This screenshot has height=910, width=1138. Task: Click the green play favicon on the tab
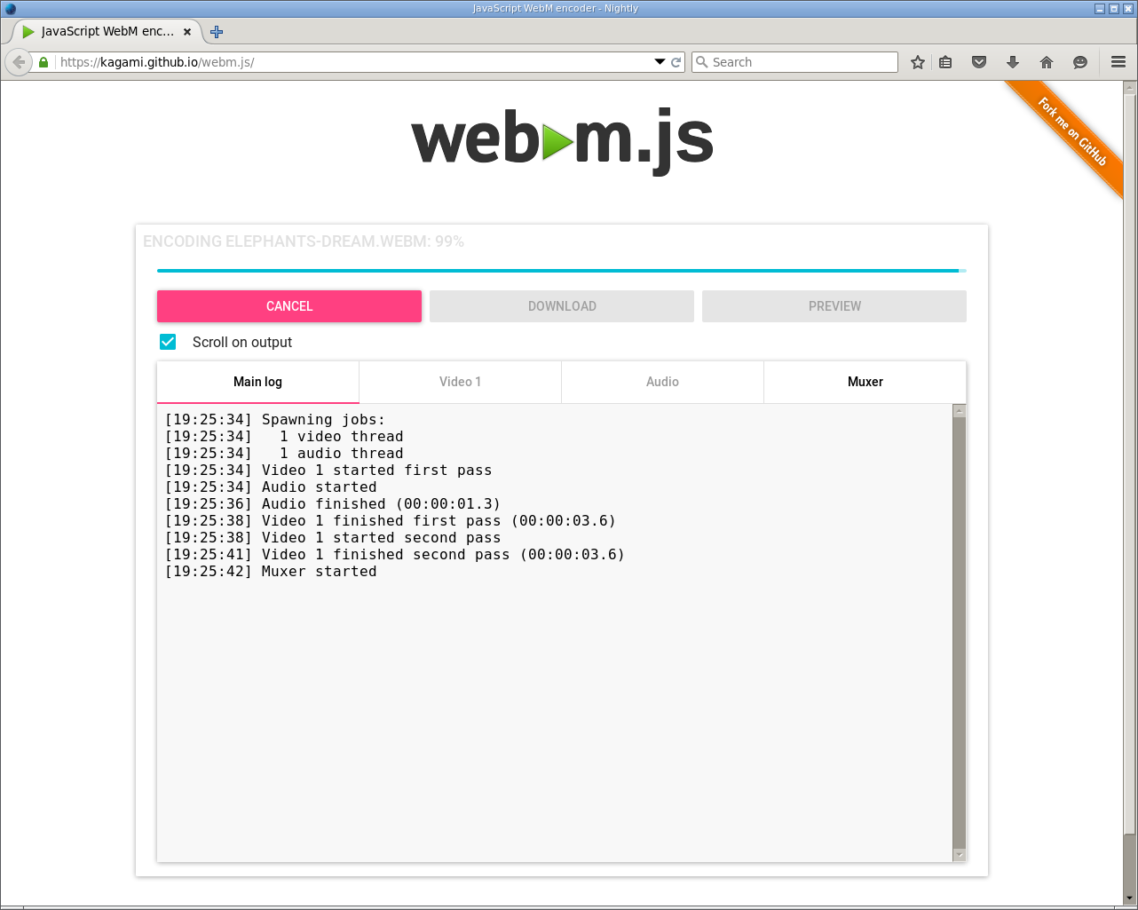click(28, 32)
